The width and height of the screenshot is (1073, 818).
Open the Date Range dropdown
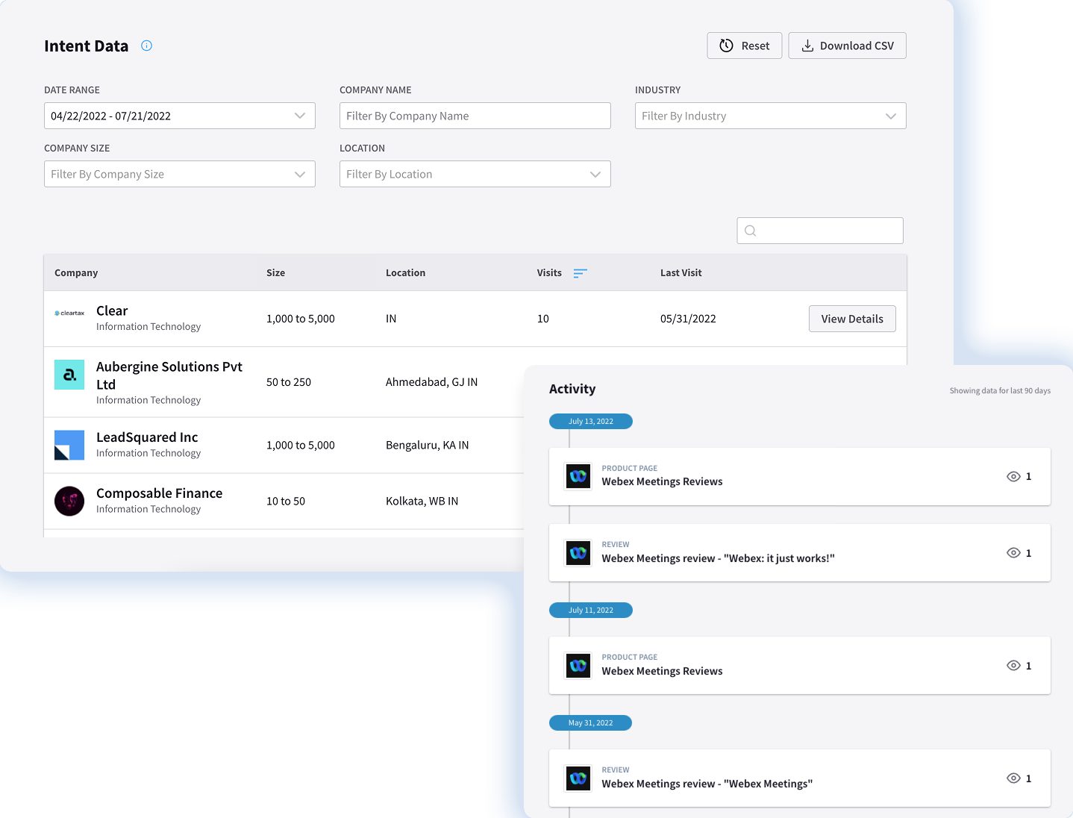pyautogui.click(x=180, y=116)
